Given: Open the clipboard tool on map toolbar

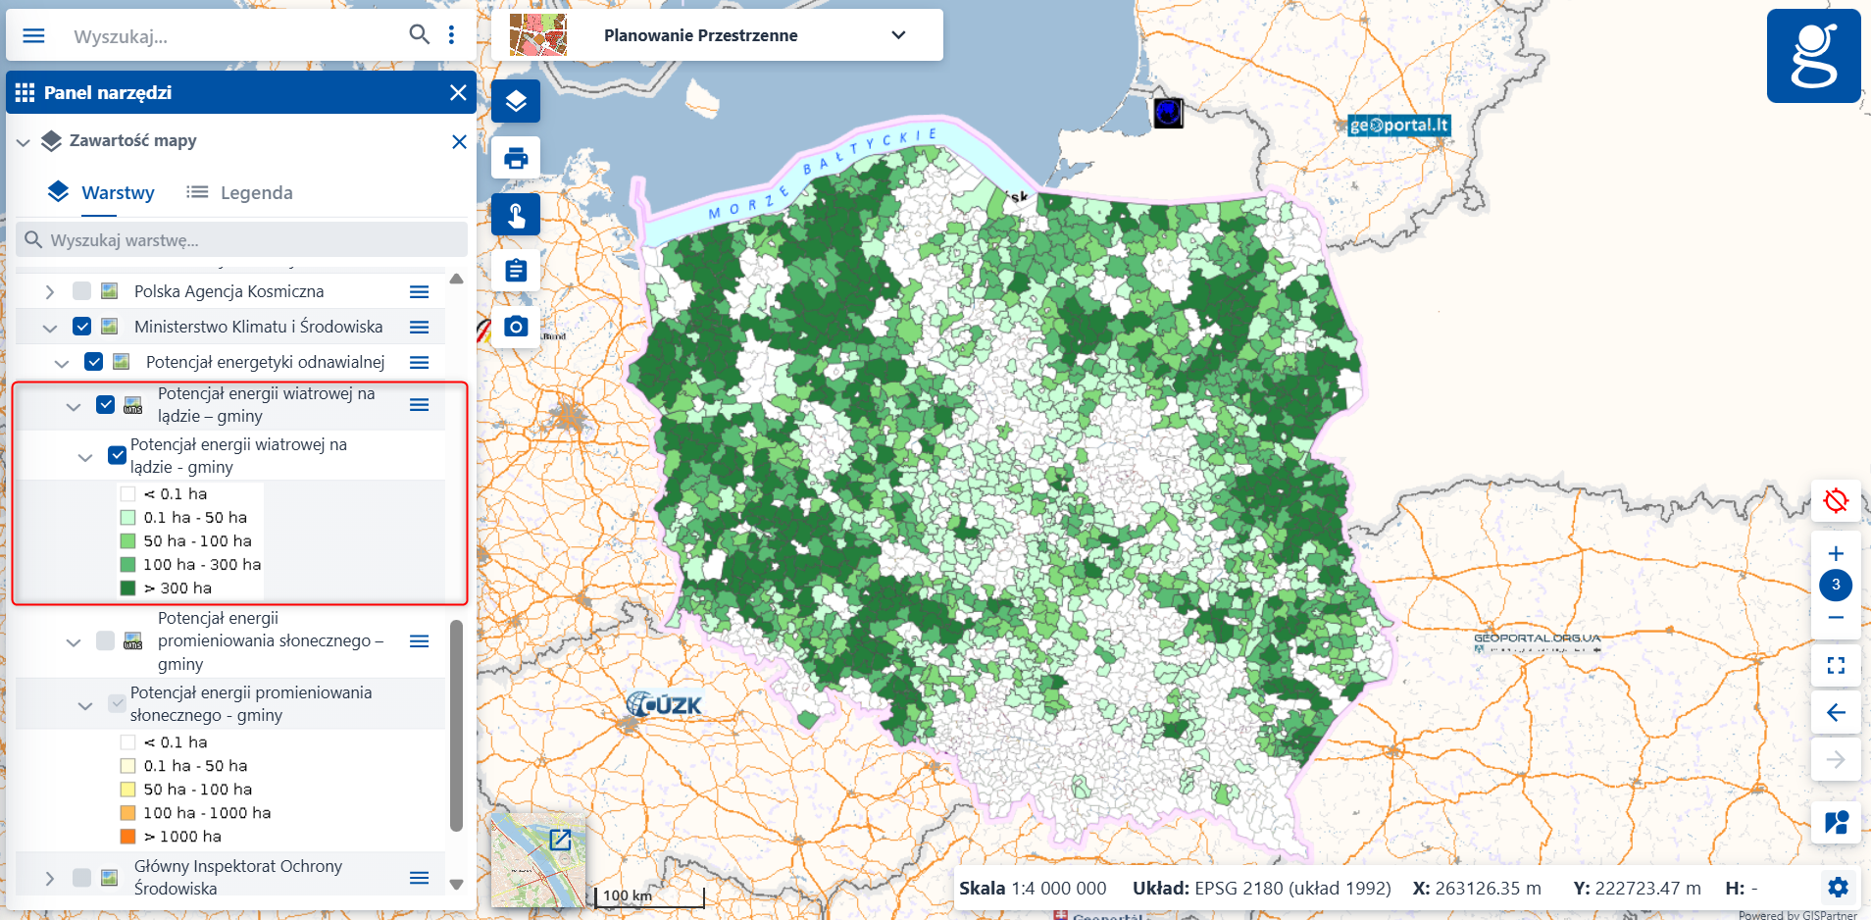Looking at the screenshot, I should pyautogui.click(x=516, y=269).
